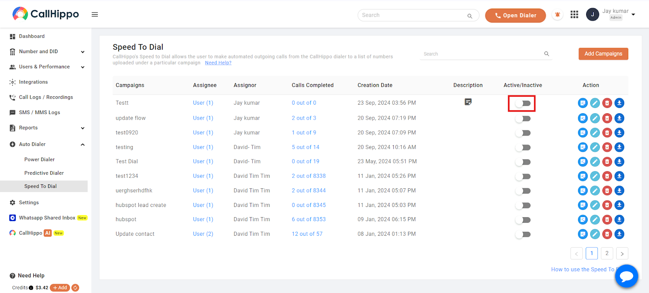Open SMS / MMS Logs
The image size is (649, 293).
[39, 112]
